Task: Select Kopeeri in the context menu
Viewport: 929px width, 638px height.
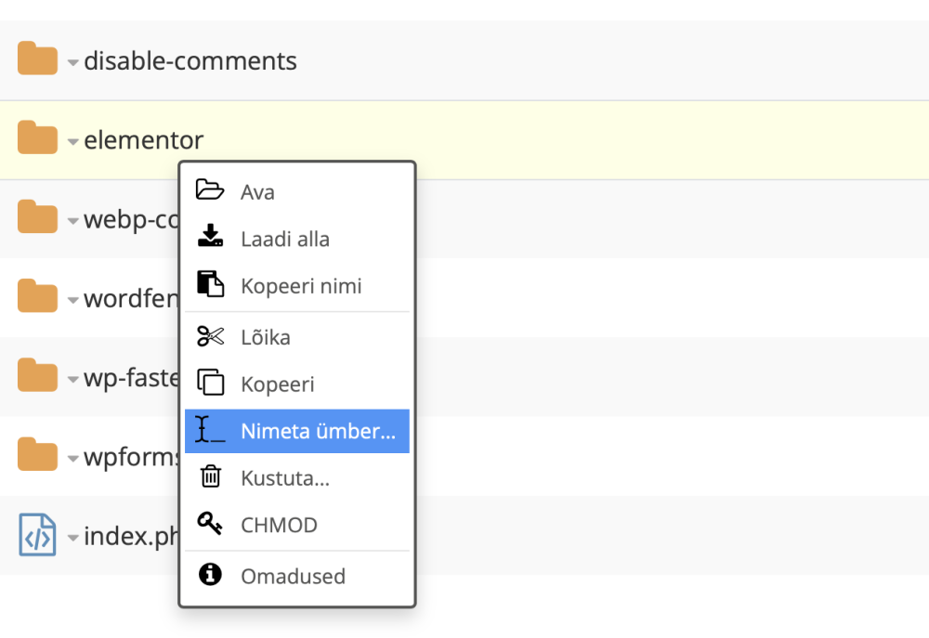Action: point(277,384)
